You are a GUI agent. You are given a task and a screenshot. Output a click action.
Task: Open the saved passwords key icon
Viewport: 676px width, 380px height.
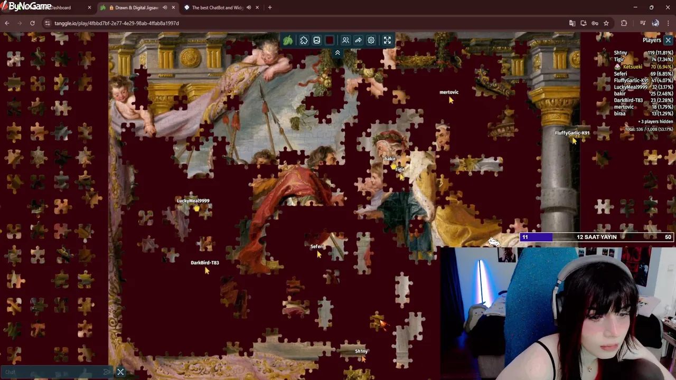595,23
